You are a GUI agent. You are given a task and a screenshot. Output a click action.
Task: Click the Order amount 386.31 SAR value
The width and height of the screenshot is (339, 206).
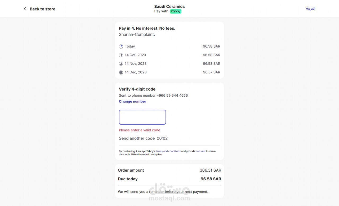click(x=210, y=170)
